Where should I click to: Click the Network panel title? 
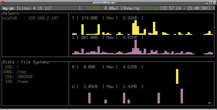[11, 13]
